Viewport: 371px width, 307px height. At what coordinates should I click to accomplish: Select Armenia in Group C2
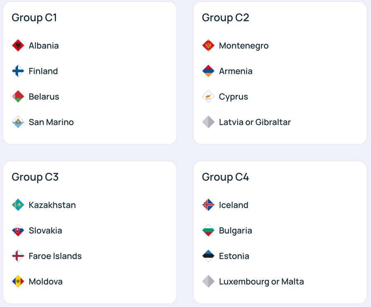pyautogui.click(x=236, y=71)
